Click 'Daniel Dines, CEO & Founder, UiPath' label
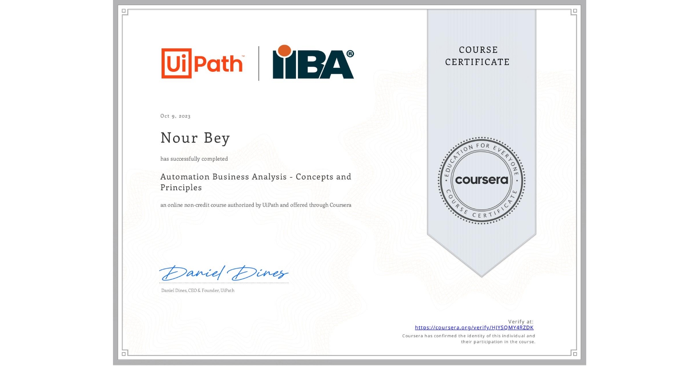 click(x=197, y=290)
